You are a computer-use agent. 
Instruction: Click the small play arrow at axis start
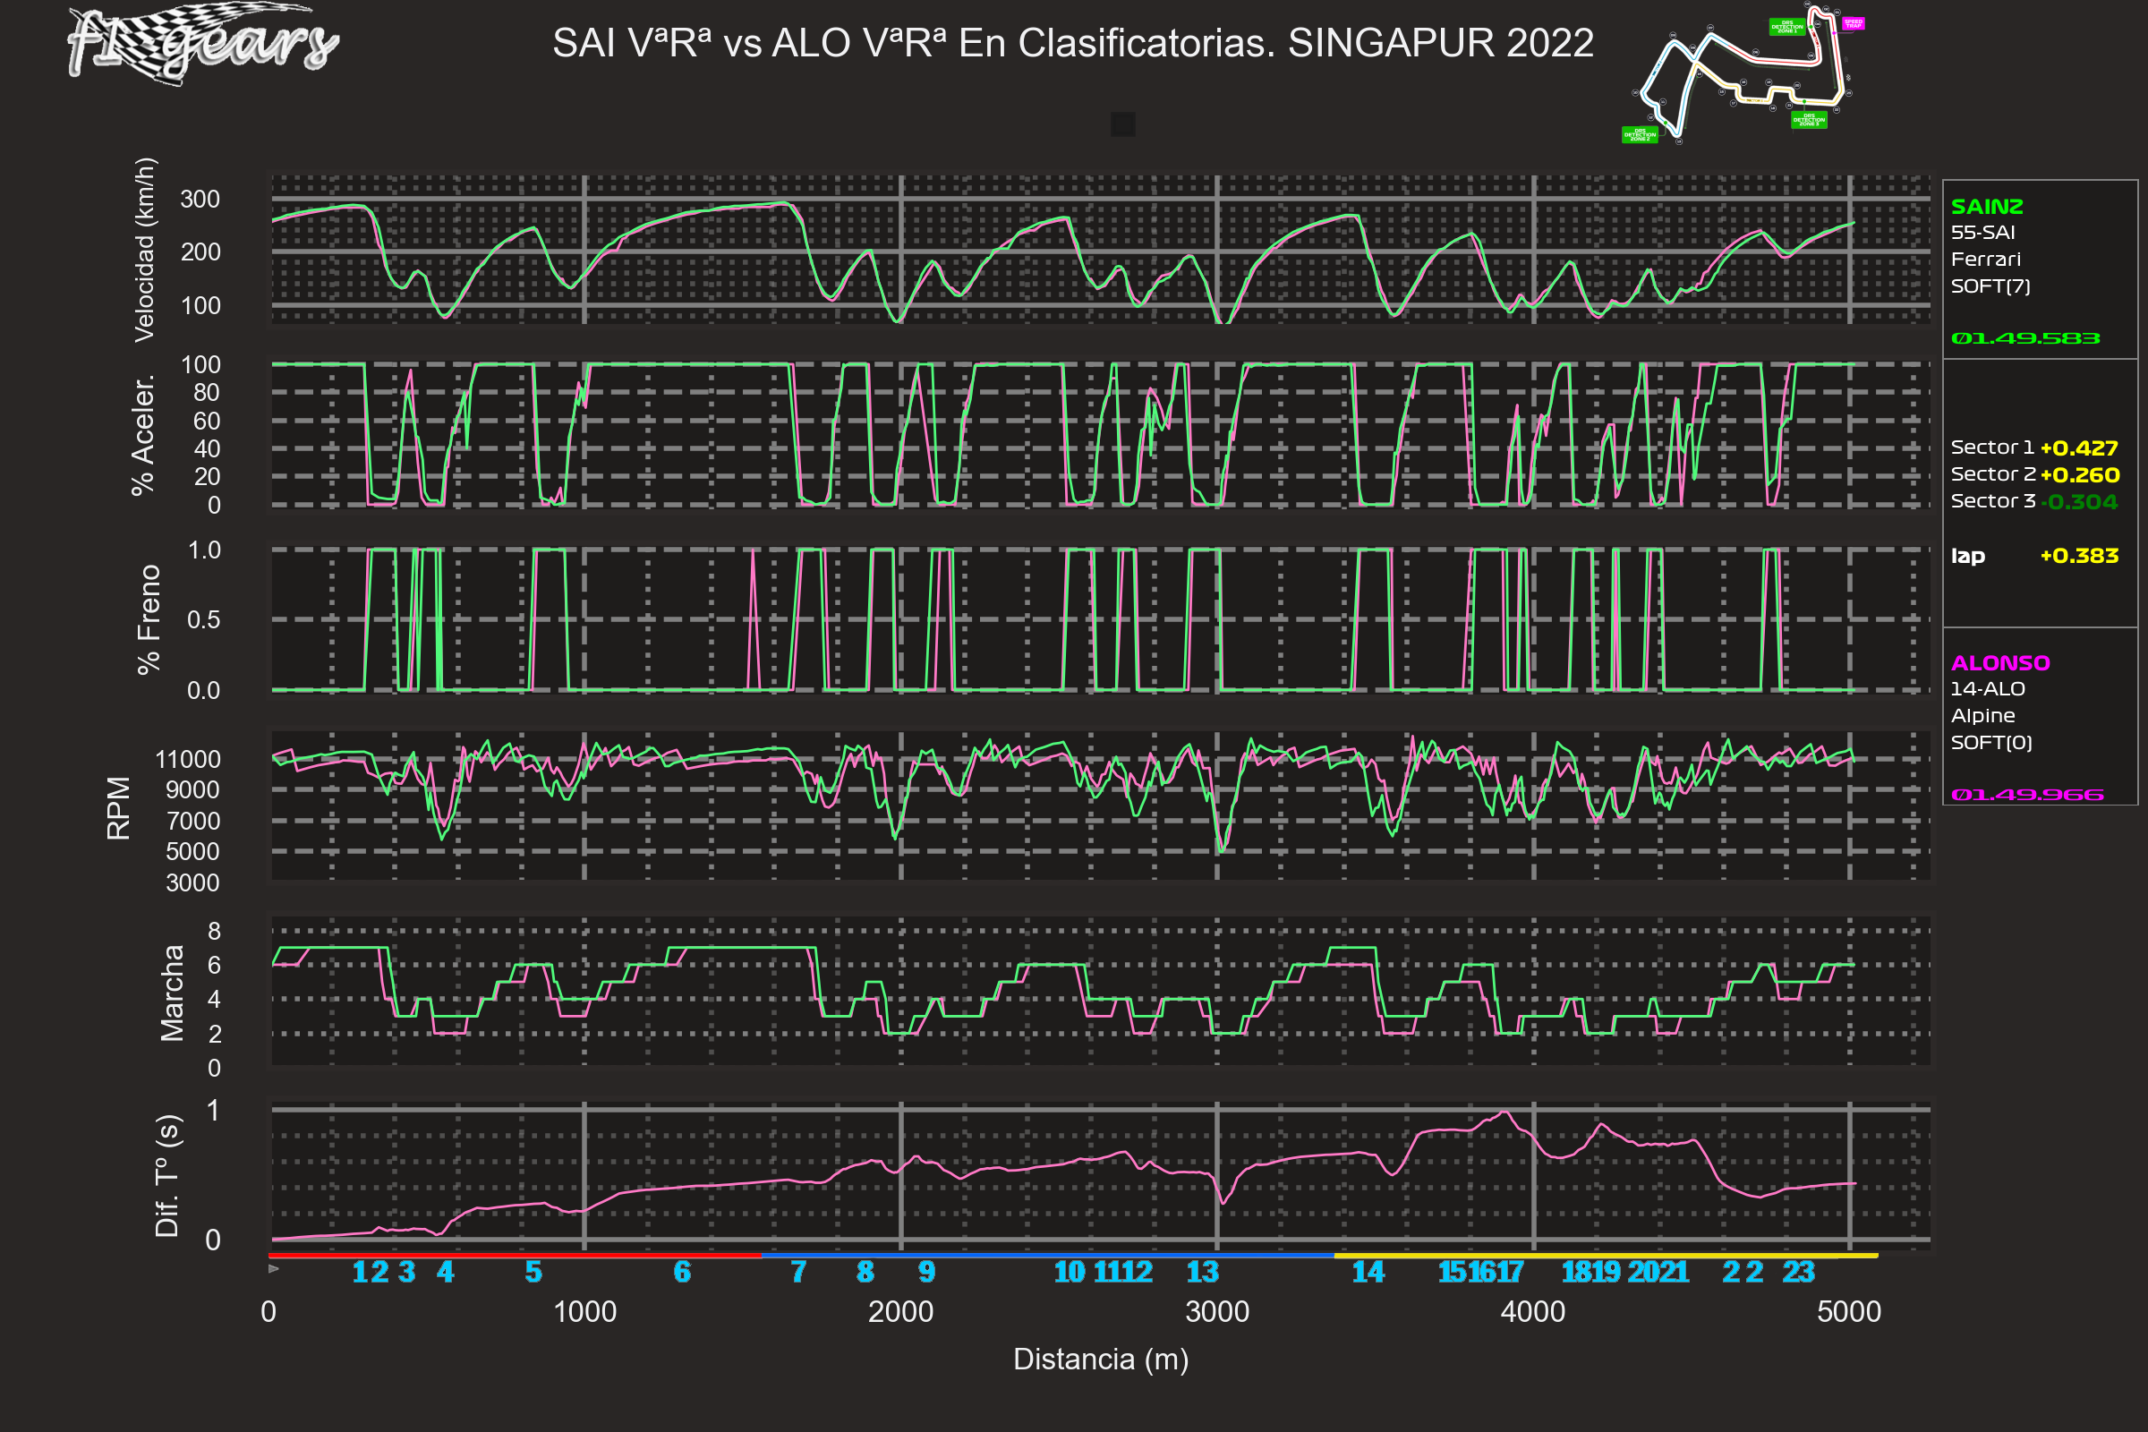(x=274, y=1268)
